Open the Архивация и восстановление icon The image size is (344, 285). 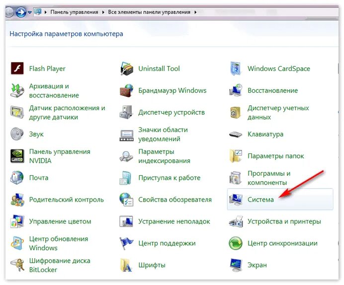click(17, 90)
